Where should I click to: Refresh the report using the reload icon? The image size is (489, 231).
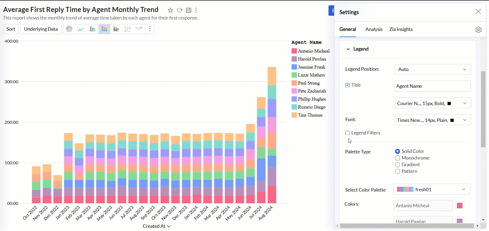click(179, 10)
